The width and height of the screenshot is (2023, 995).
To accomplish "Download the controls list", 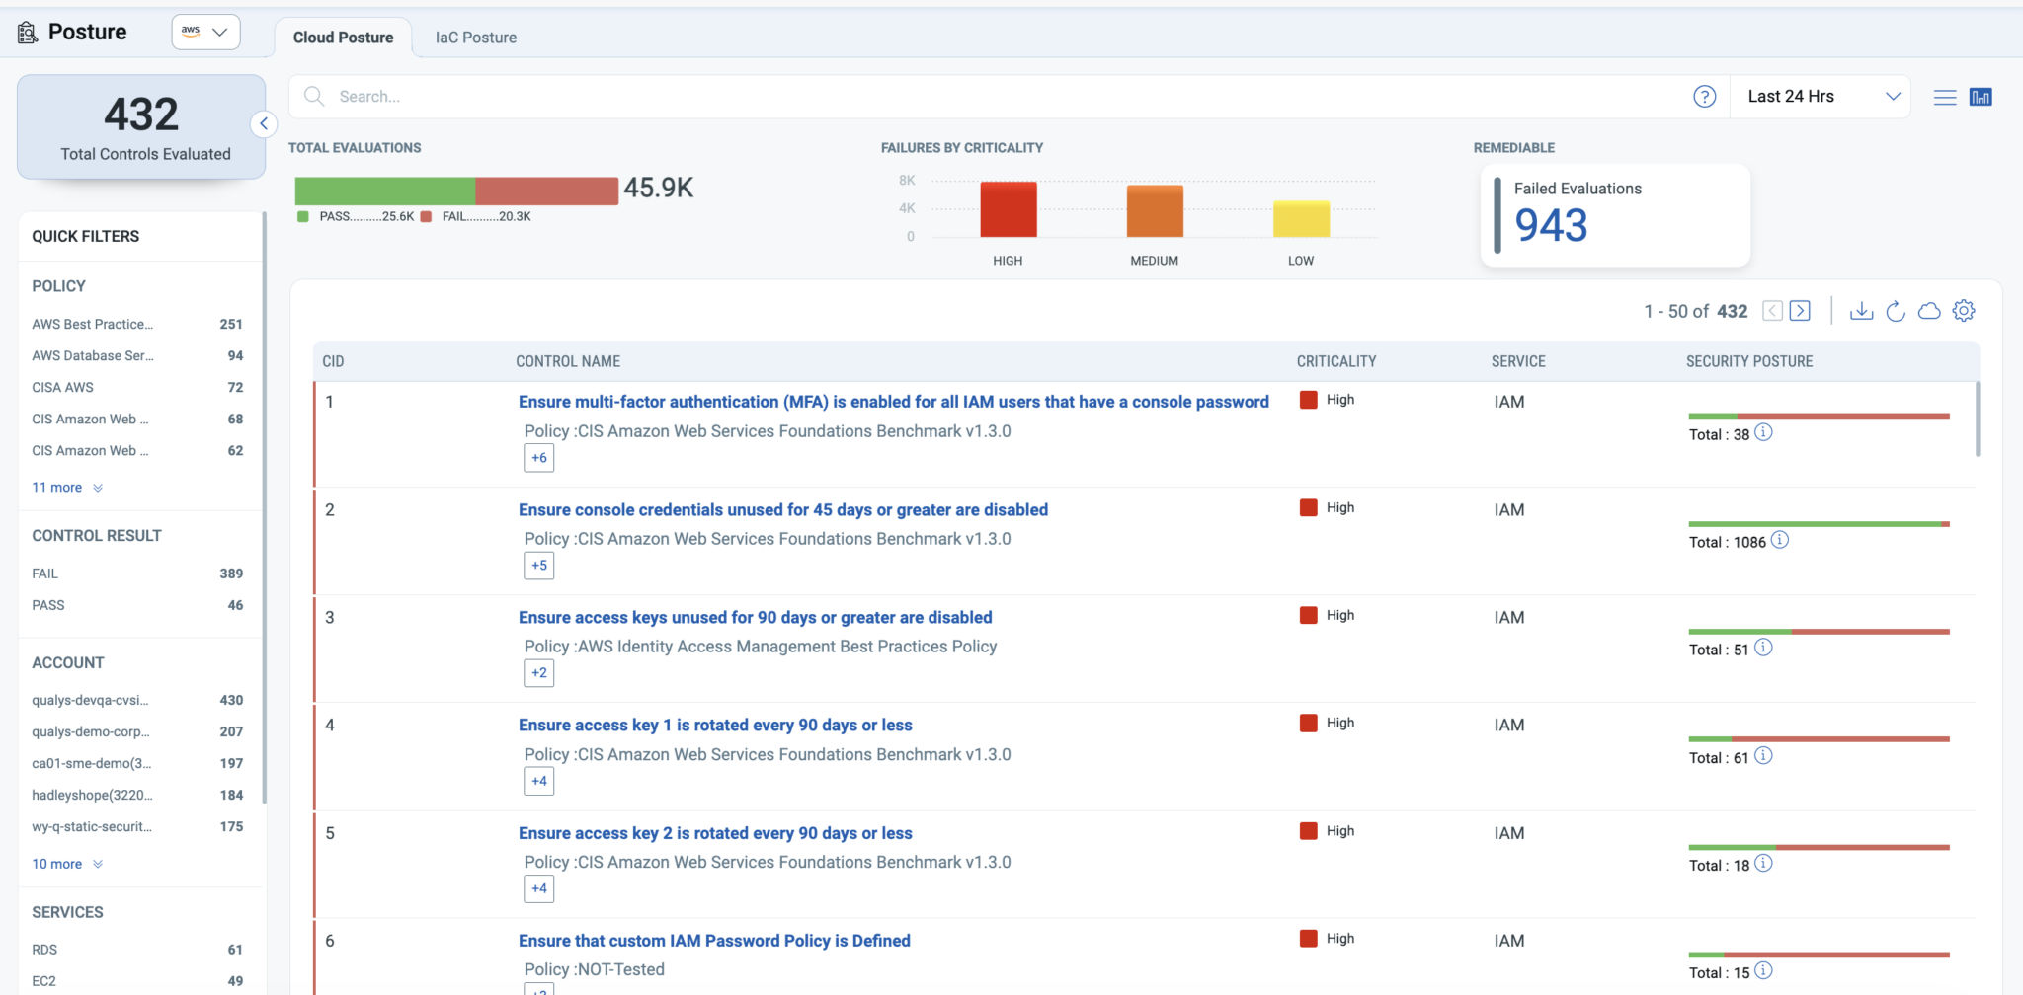I will click(1861, 311).
